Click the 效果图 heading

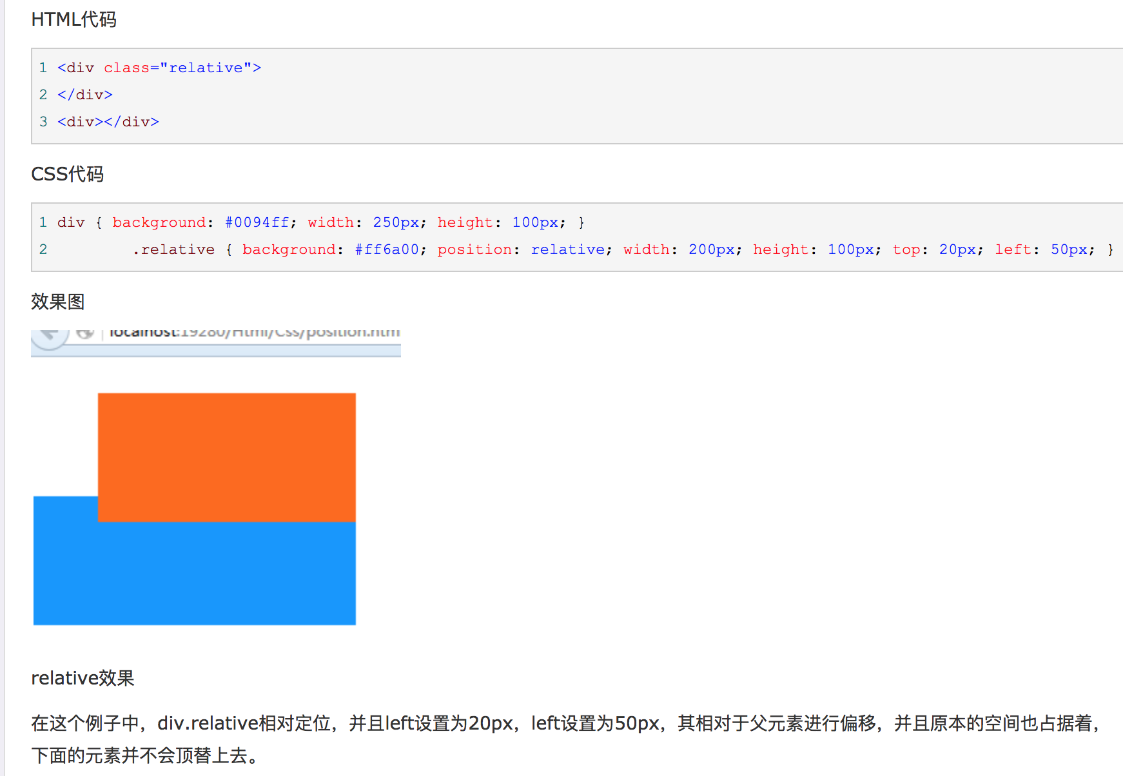(x=58, y=301)
